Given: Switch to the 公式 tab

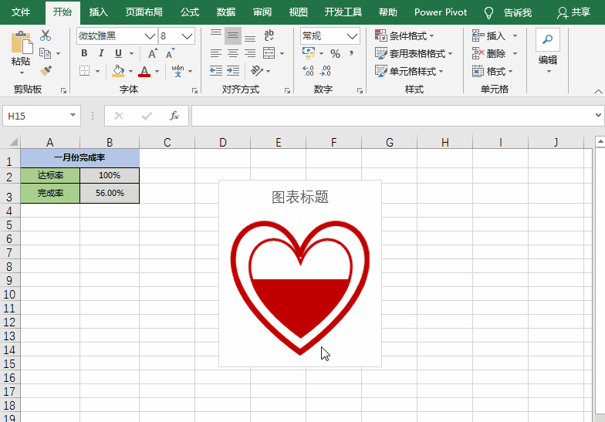Looking at the screenshot, I should click(190, 12).
